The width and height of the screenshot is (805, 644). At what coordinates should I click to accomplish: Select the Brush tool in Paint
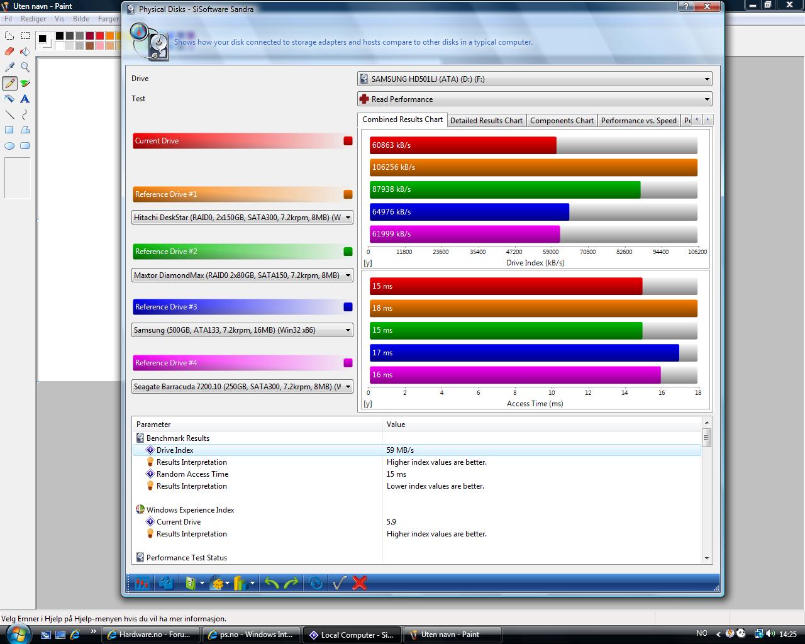point(25,83)
